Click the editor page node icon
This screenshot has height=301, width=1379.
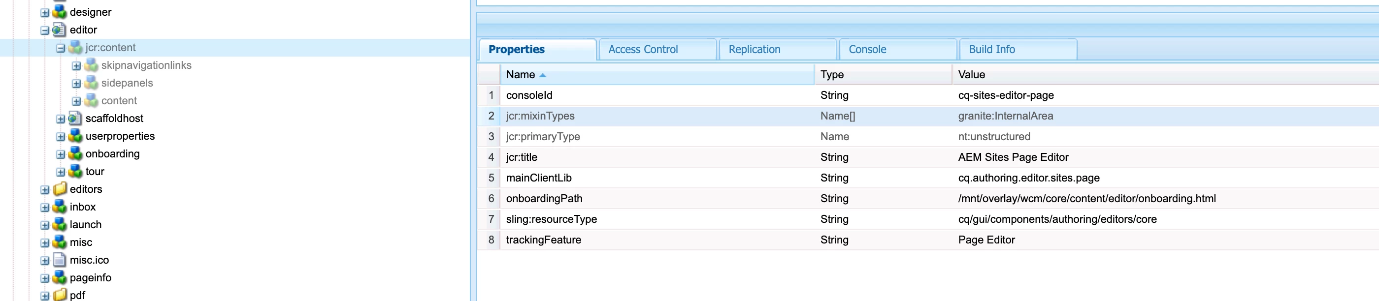click(x=60, y=30)
